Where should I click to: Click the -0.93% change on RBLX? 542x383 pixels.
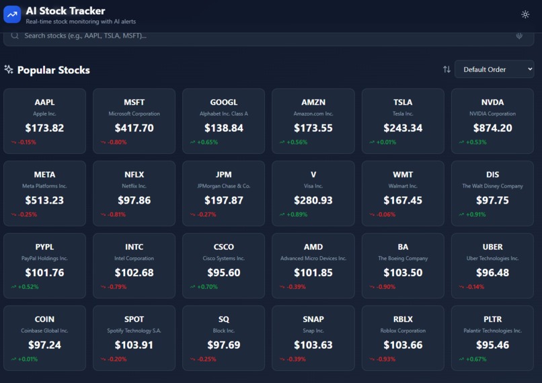click(386, 359)
